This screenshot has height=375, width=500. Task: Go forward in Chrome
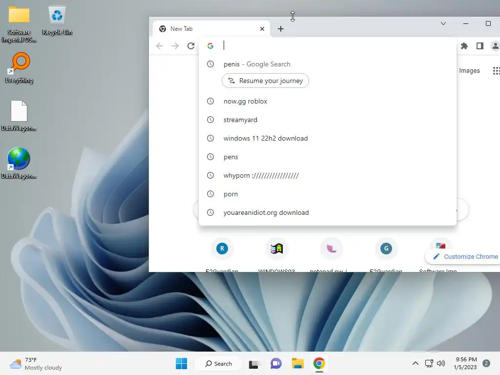175,46
